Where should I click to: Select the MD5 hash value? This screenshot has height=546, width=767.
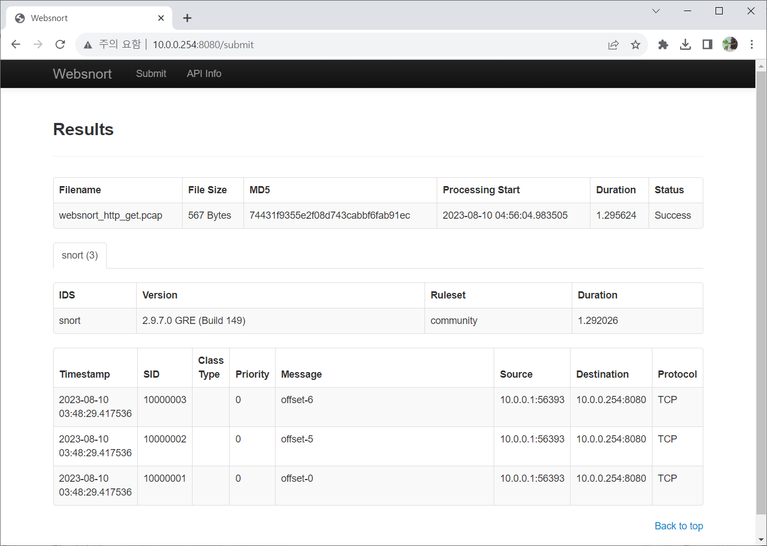[330, 215]
